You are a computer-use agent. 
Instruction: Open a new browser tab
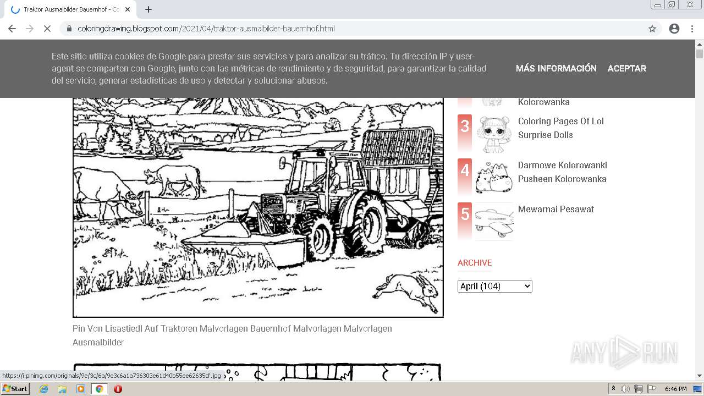click(148, 9)
